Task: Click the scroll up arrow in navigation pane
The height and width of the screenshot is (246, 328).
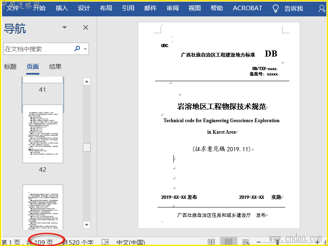Action: pos(87,81)
